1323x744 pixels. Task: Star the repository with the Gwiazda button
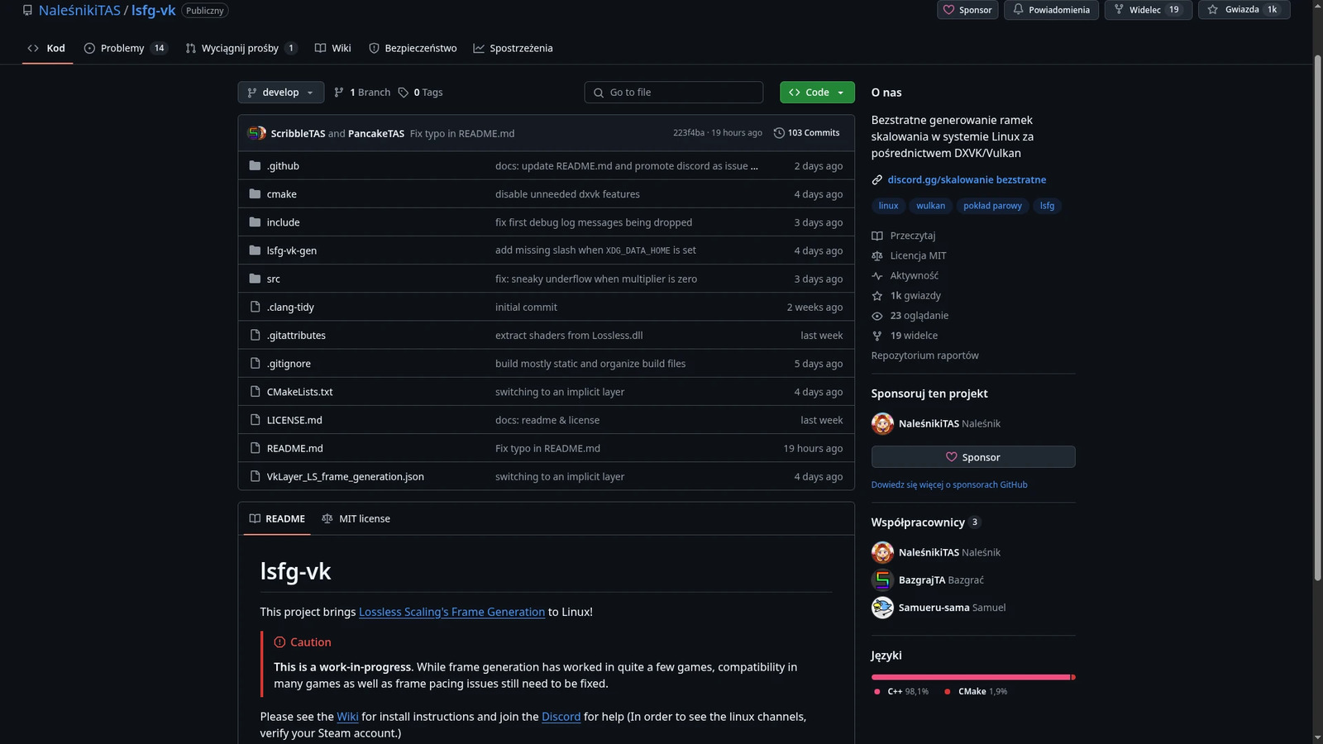pyautogui.click(x=1243, y=10)
